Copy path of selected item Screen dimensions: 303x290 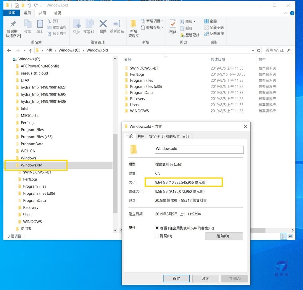click(x=57, y=28)
